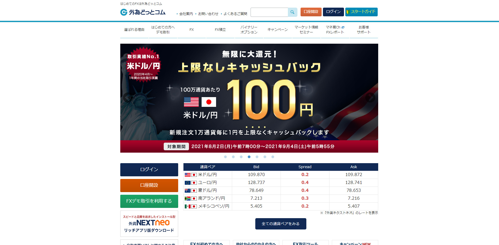Open キャンペーン menu item
Screen dimensions: 499x245
tap(278, 30)
